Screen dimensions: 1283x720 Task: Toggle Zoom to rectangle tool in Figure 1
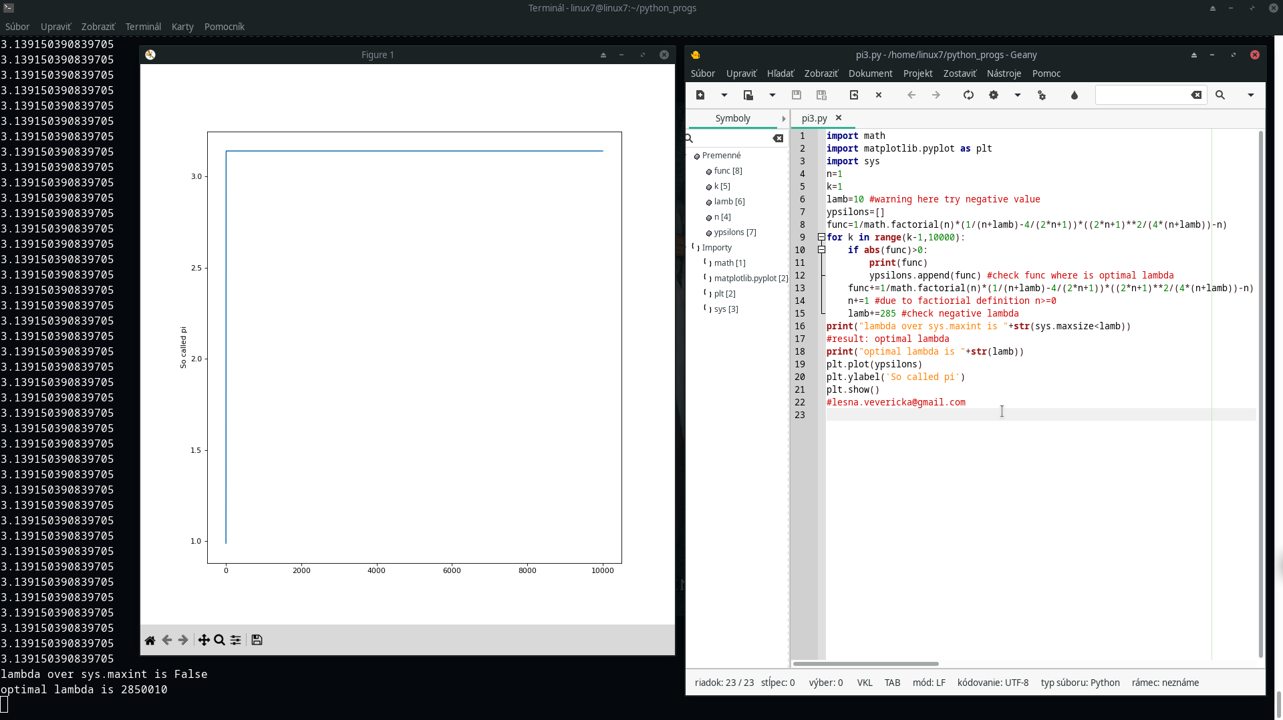coord(219,640)
